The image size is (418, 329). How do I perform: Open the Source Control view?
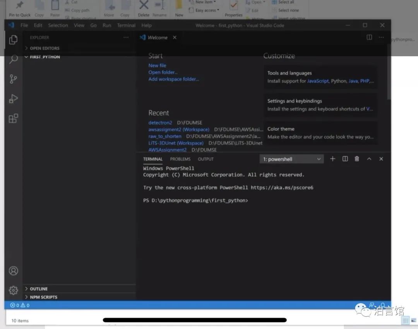[x=13, y=79]
